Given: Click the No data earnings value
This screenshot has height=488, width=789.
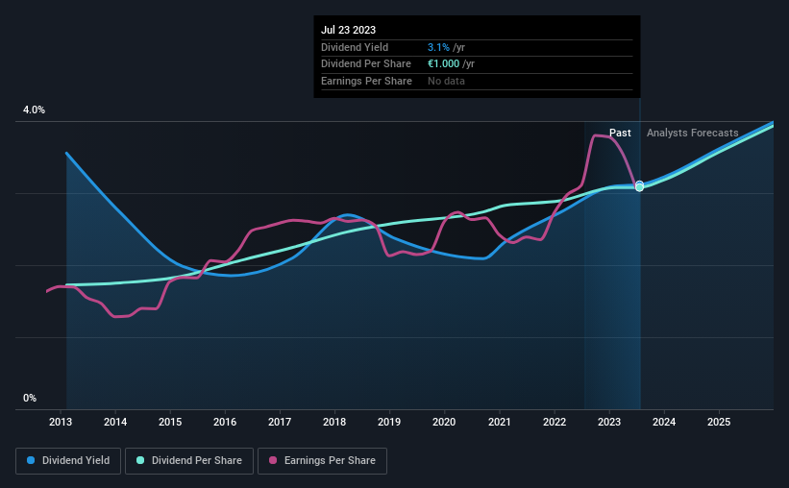Looking at the screenshot, I should coord(446,81).
